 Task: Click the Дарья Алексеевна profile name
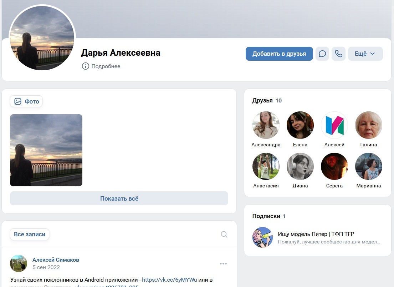(121, 53)
